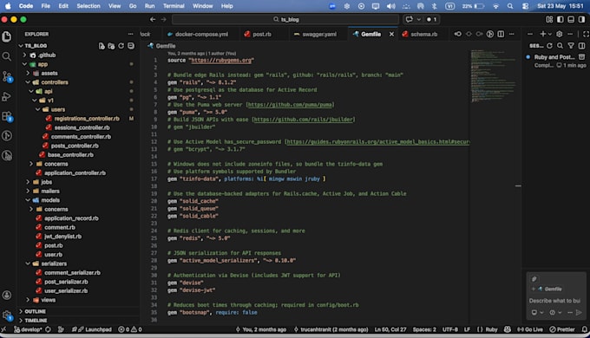Open model picker dropdown in chat input
Viewport: 590px width, 338px height.
click(555, 313)
